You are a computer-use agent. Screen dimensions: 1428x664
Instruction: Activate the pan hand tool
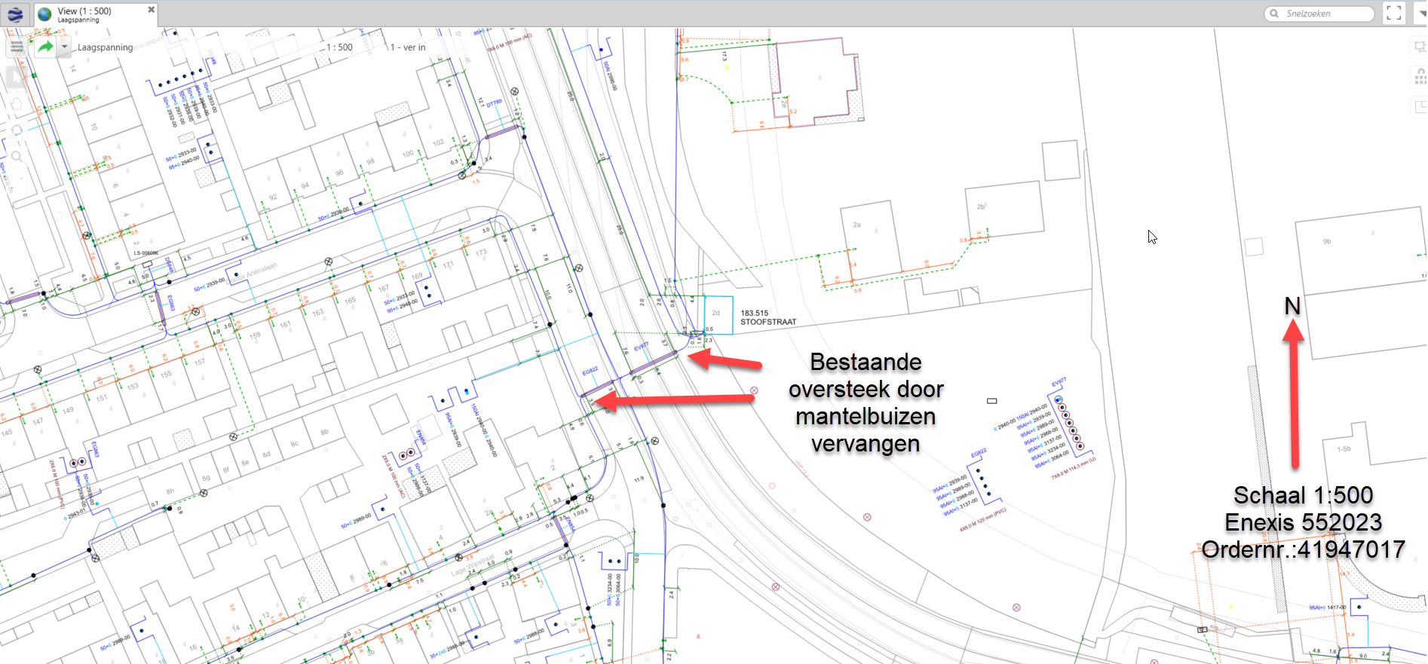coord(16,104)
